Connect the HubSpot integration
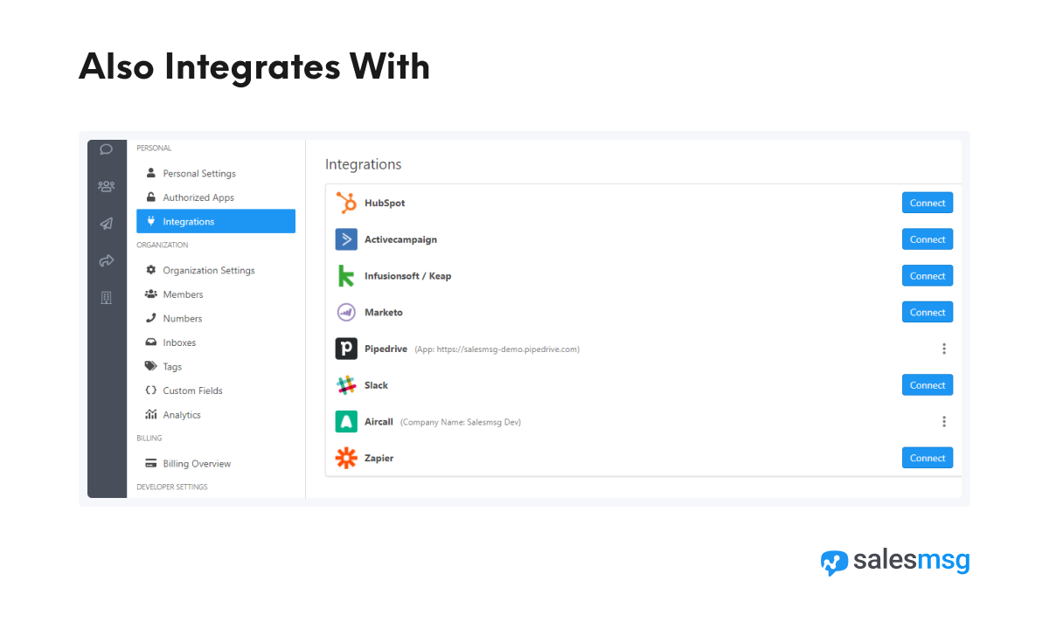Viewport: 1049px width, 629px height. tap(927, 203)
